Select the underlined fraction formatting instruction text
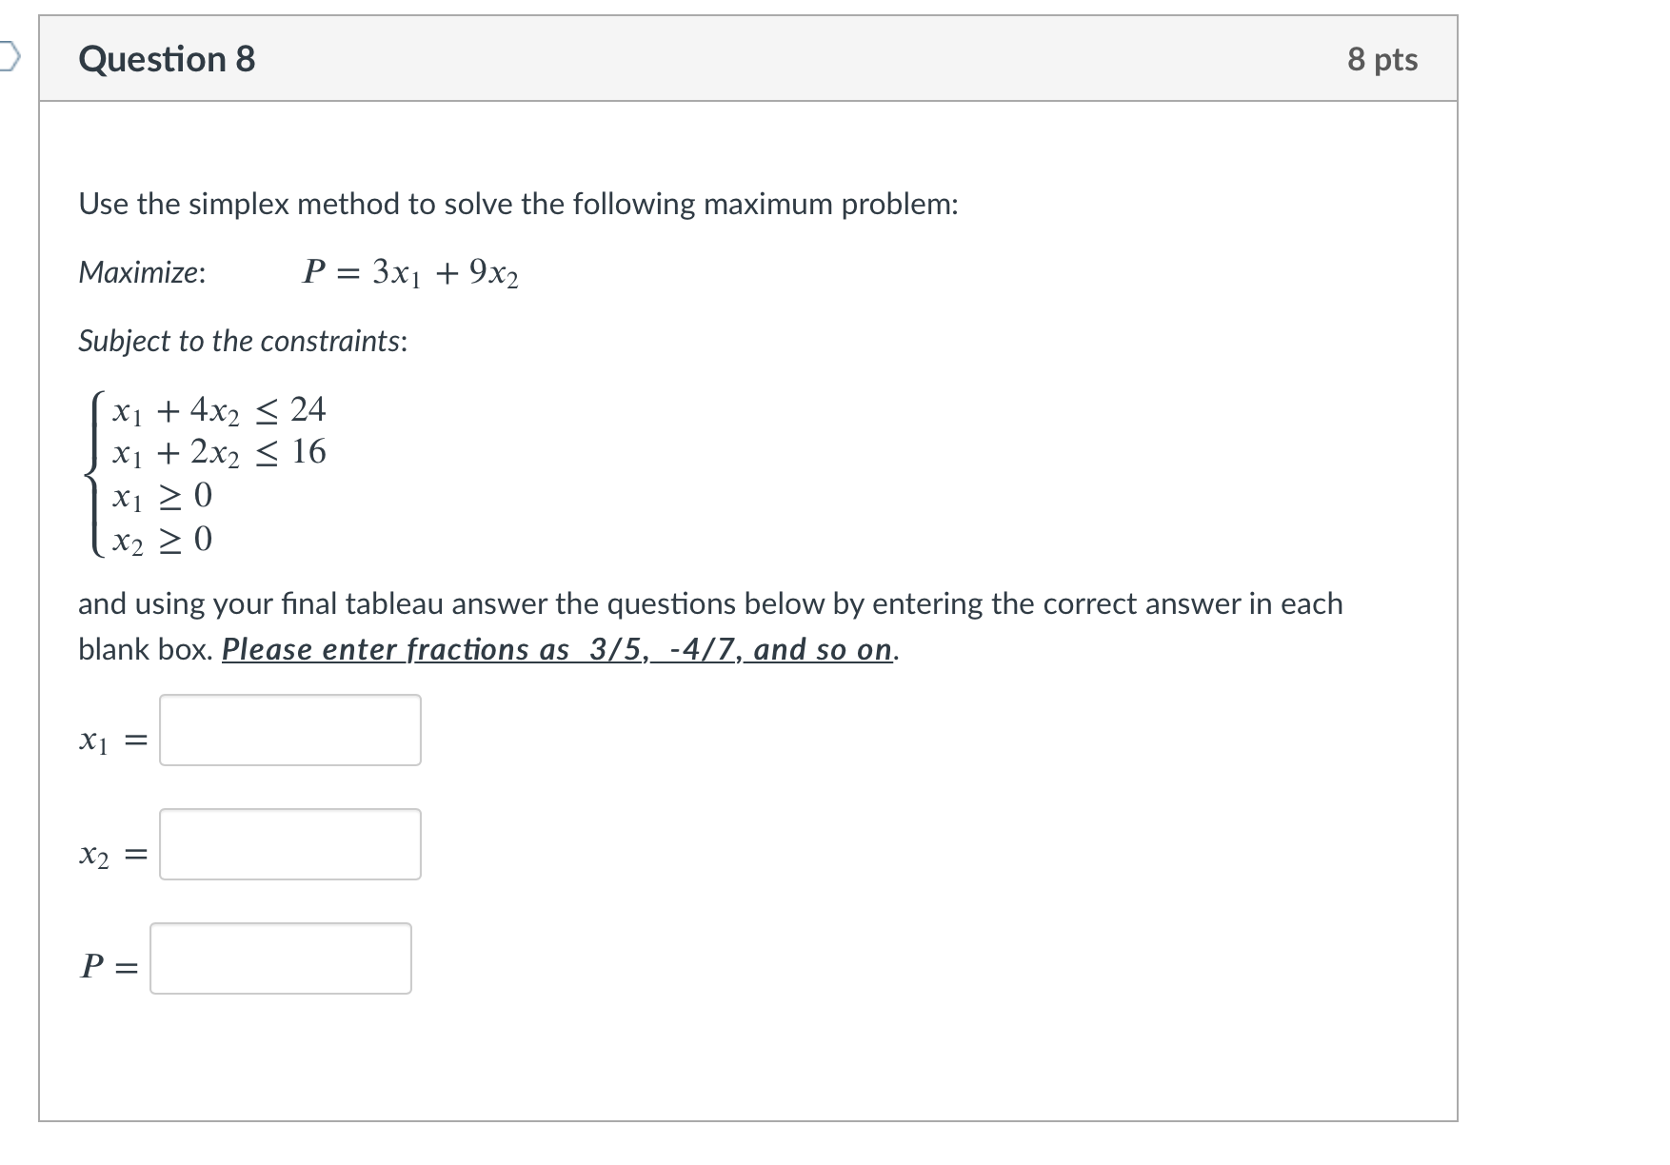 557,648
